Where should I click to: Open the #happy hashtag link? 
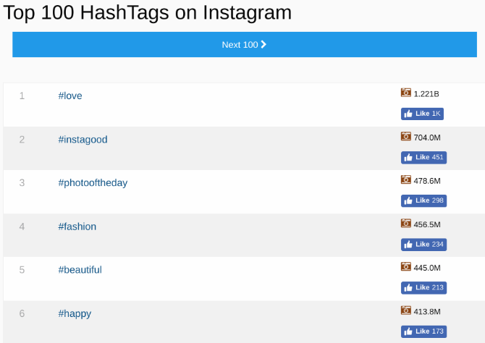click(x=75, y=313)
